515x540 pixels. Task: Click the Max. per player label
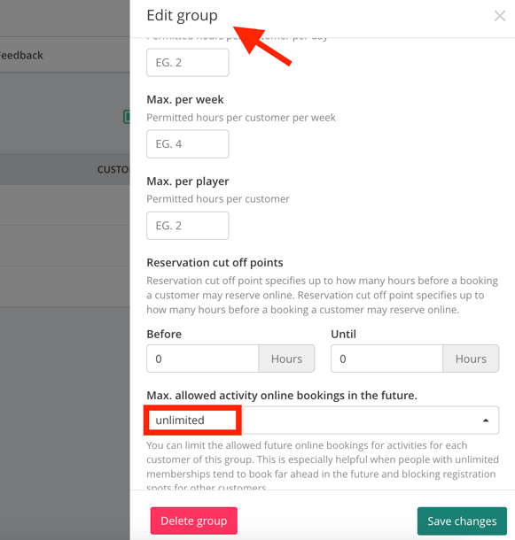[x=188, y=181]
